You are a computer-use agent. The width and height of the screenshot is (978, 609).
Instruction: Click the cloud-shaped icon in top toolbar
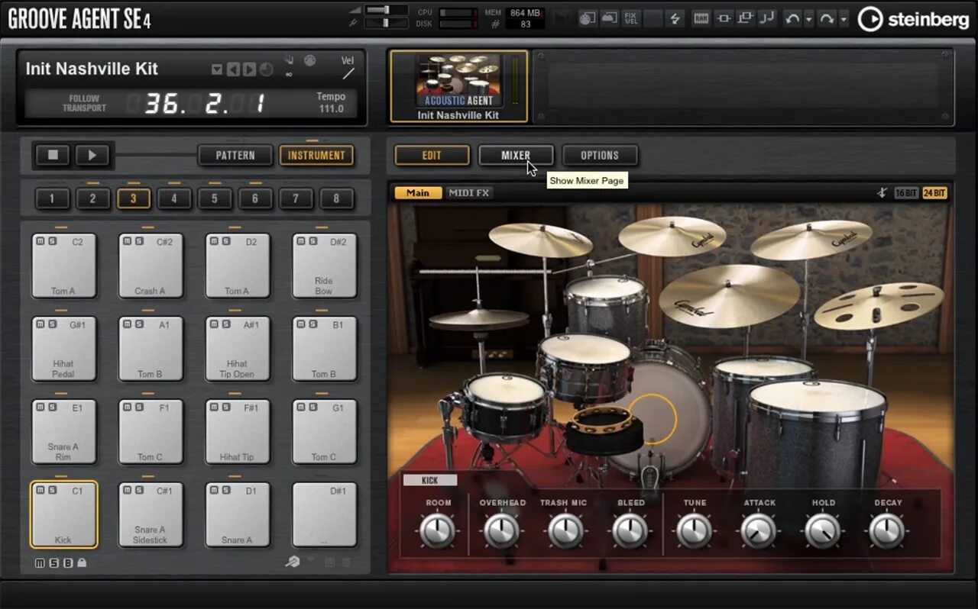click(608, 19)
